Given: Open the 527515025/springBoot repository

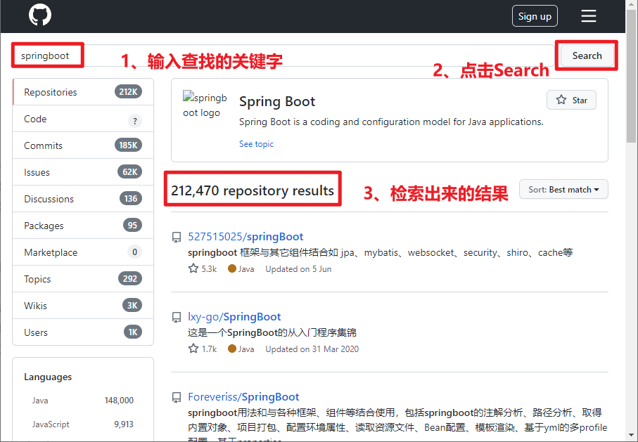Looking at the screenshot, I should click(x=245, y=237).
